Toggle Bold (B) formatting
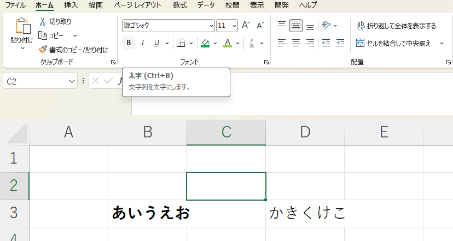Screen dimensions: 453x241 pos(129,43)
